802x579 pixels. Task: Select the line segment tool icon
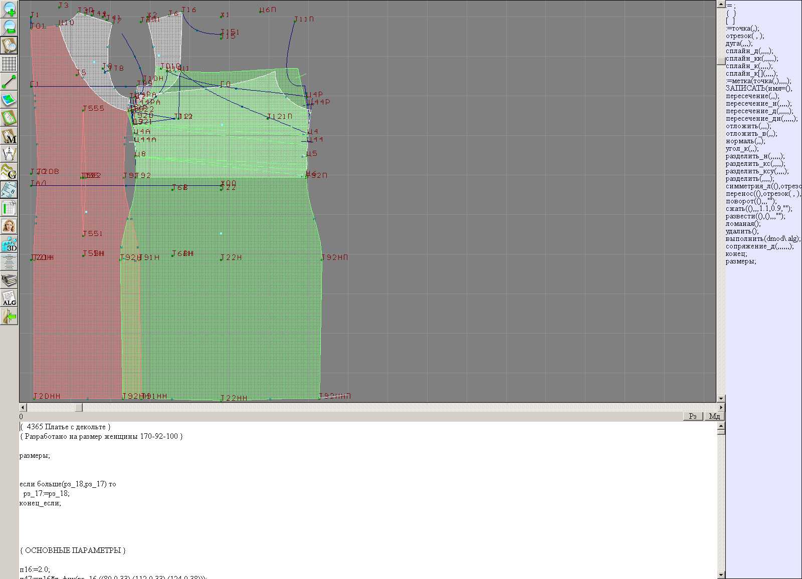point(9,82)
